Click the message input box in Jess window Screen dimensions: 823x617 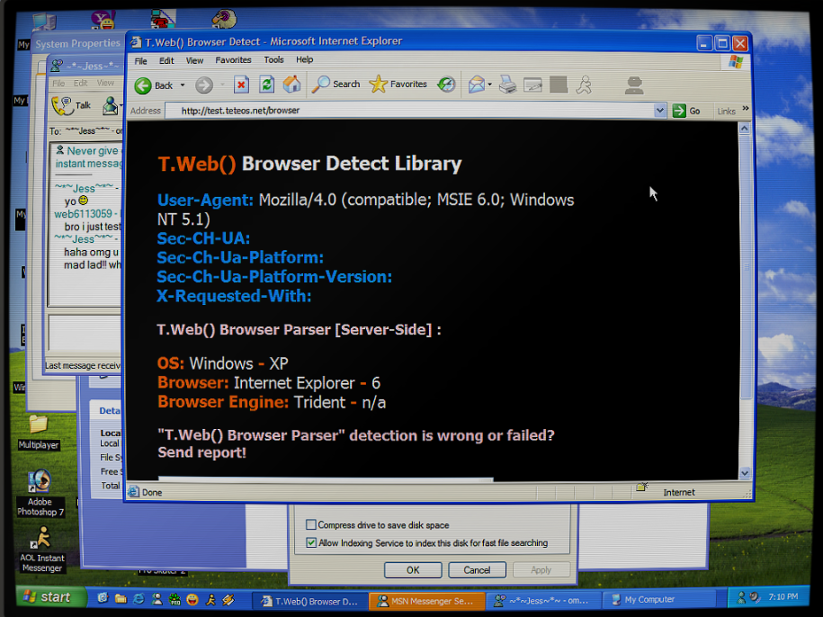coord(85,333)
